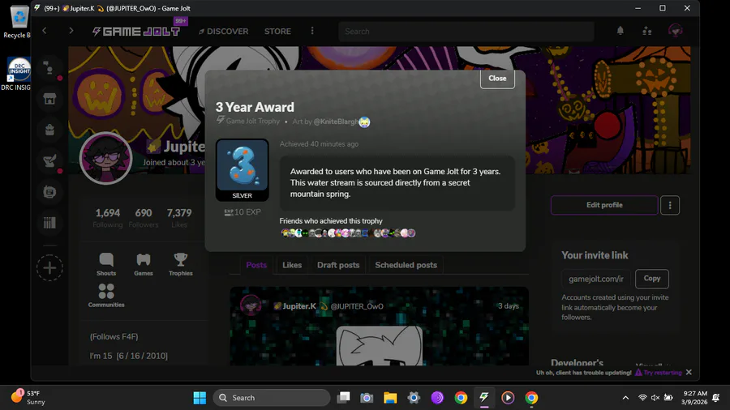Open the @JUPITER_OwO handle on the post
This screenshot has width=730, height=410.
point(357,306)
